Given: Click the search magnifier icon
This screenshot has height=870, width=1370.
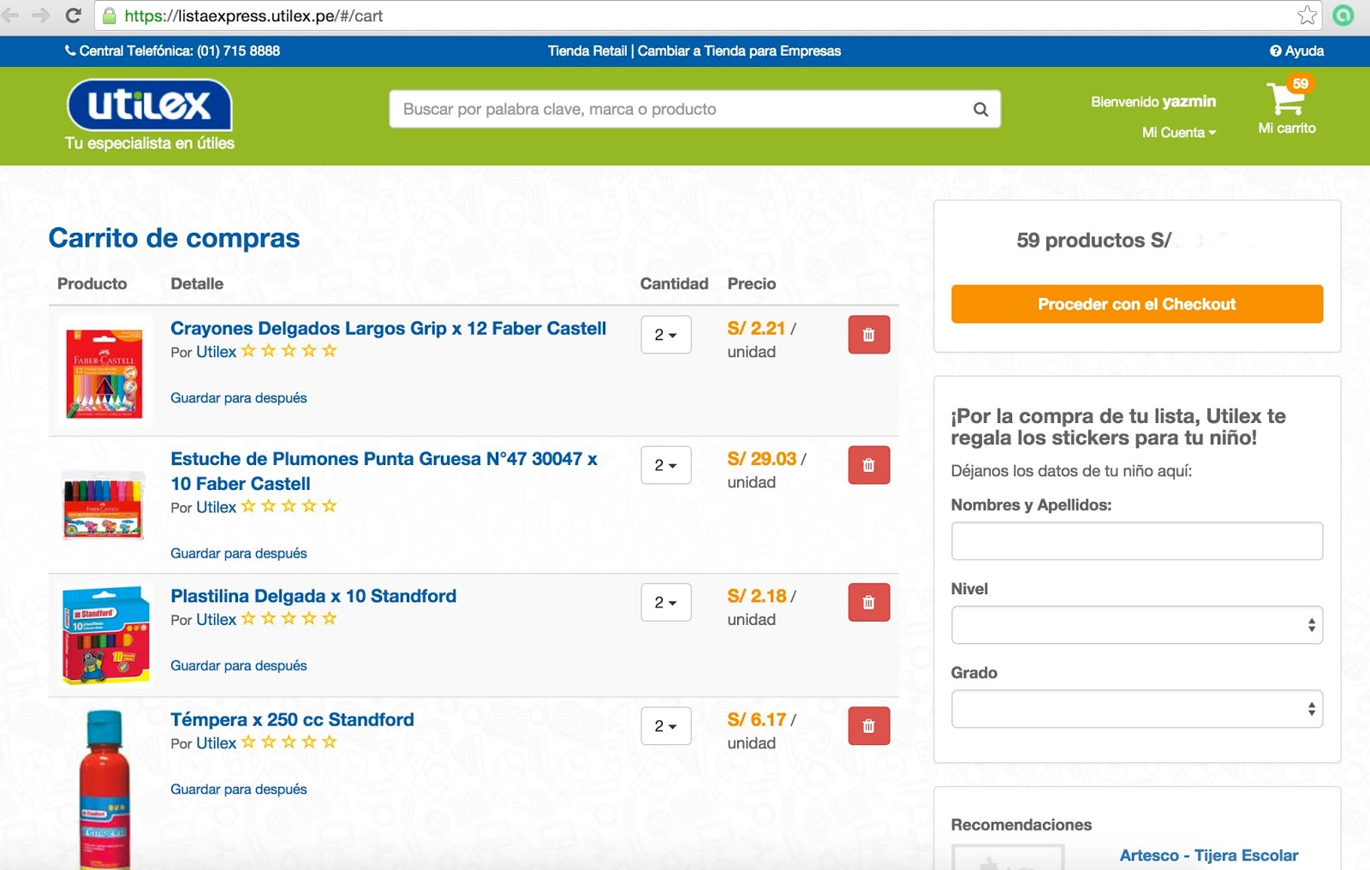Looking at the screenshot, I should click(980, 110).
